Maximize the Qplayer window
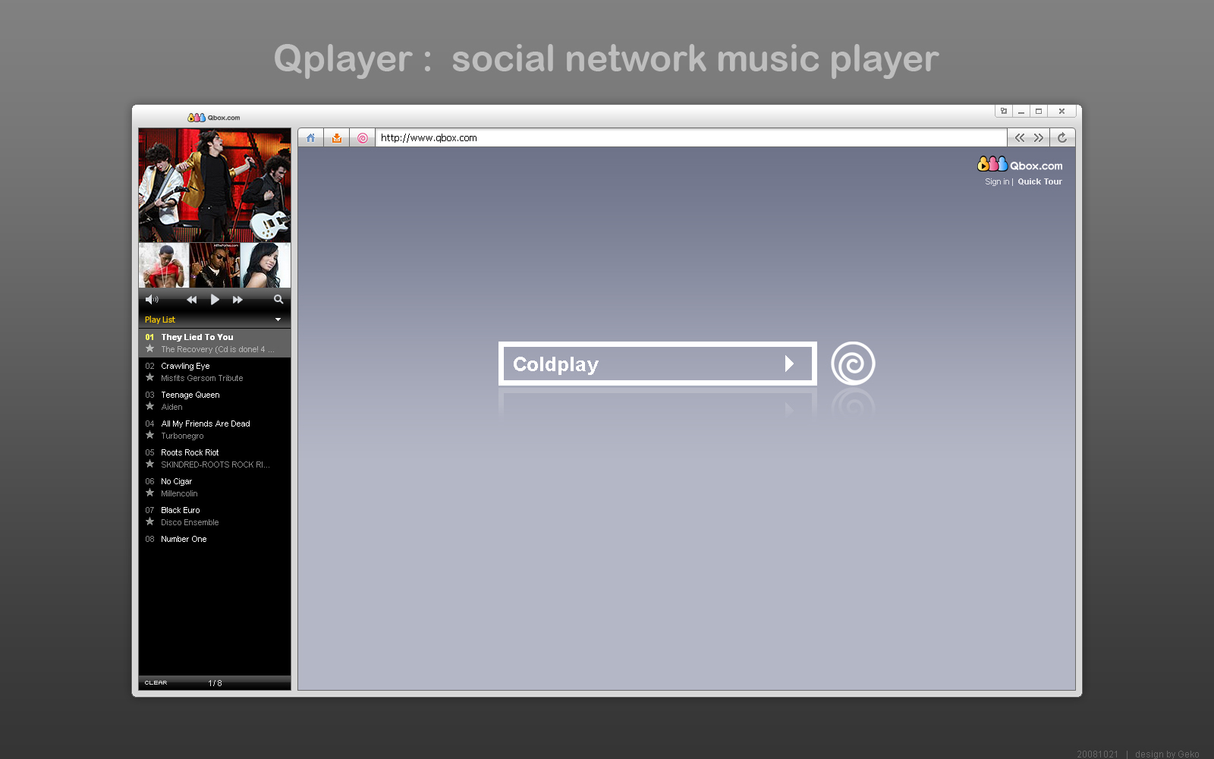 coord(1039,111)
